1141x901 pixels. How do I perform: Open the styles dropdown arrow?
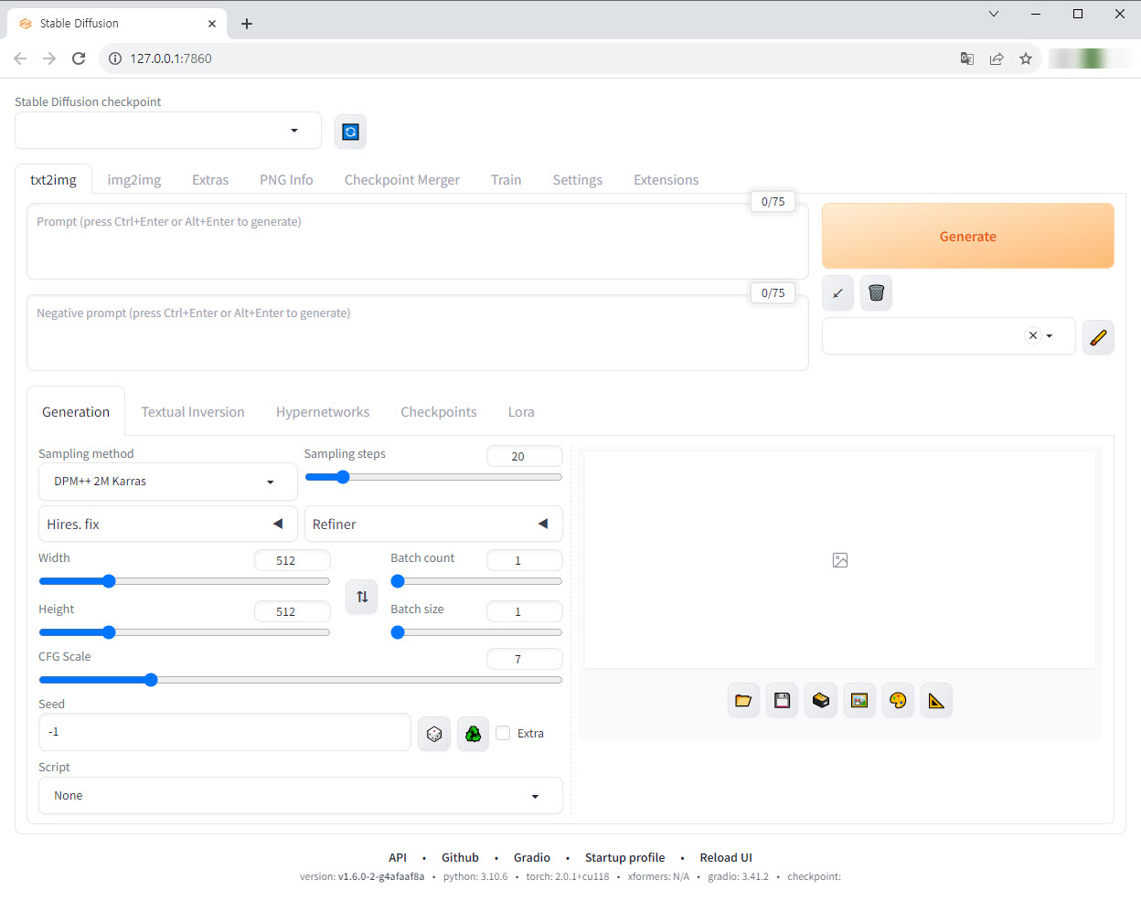coord(1050,336)
